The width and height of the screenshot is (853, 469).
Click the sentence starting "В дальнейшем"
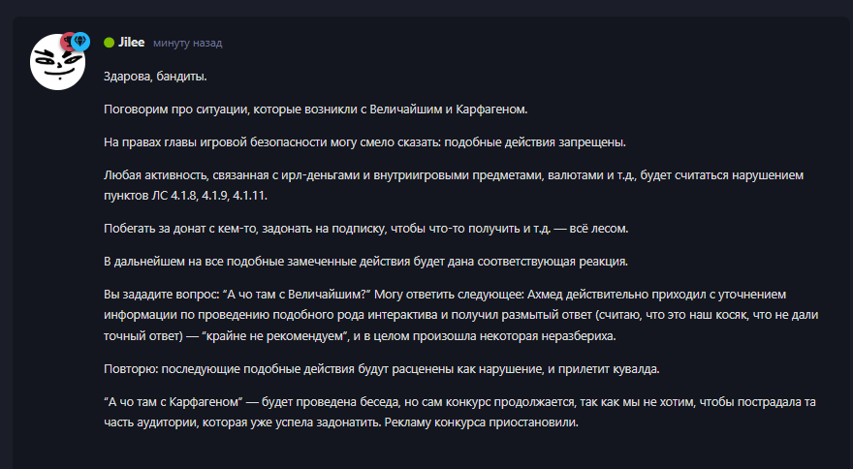(366, 262)
